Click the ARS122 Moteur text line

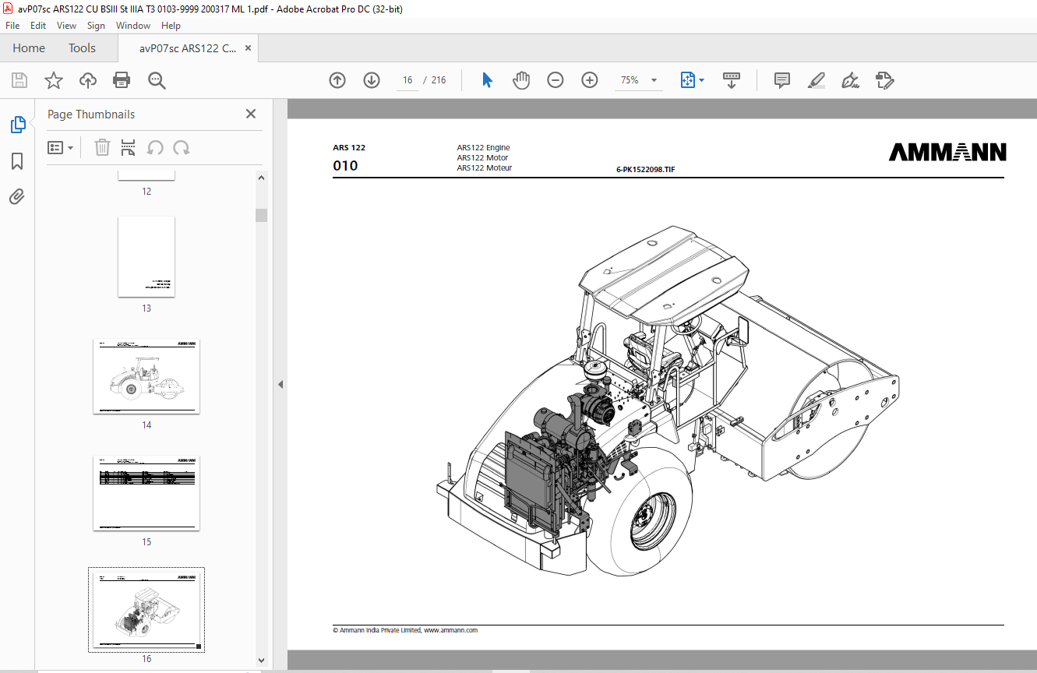(485, 167)
